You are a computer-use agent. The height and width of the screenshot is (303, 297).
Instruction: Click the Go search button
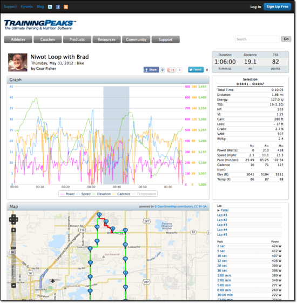pyautogui.click(x=286, y=39)
